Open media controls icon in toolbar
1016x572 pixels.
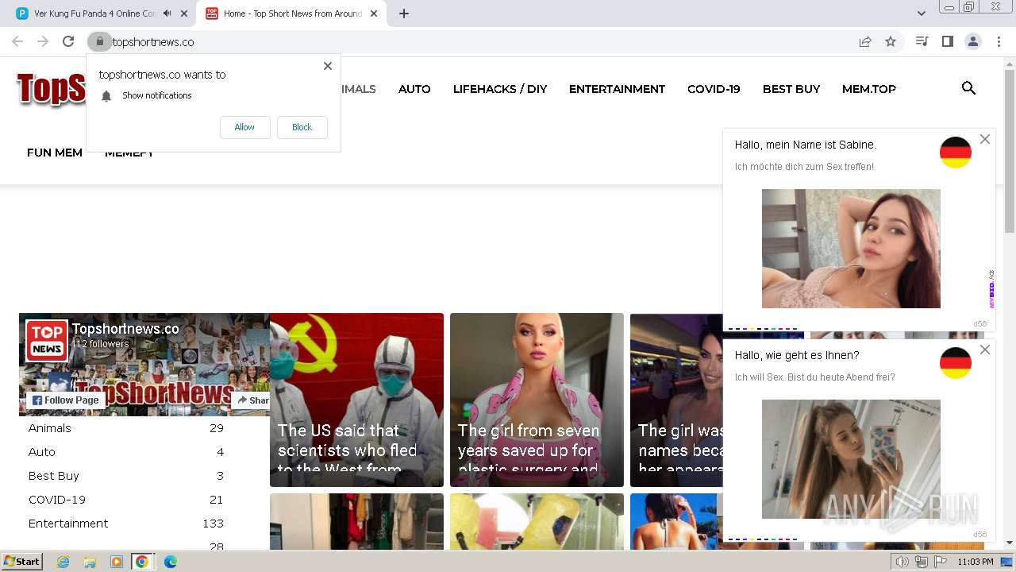click(922, 42)
